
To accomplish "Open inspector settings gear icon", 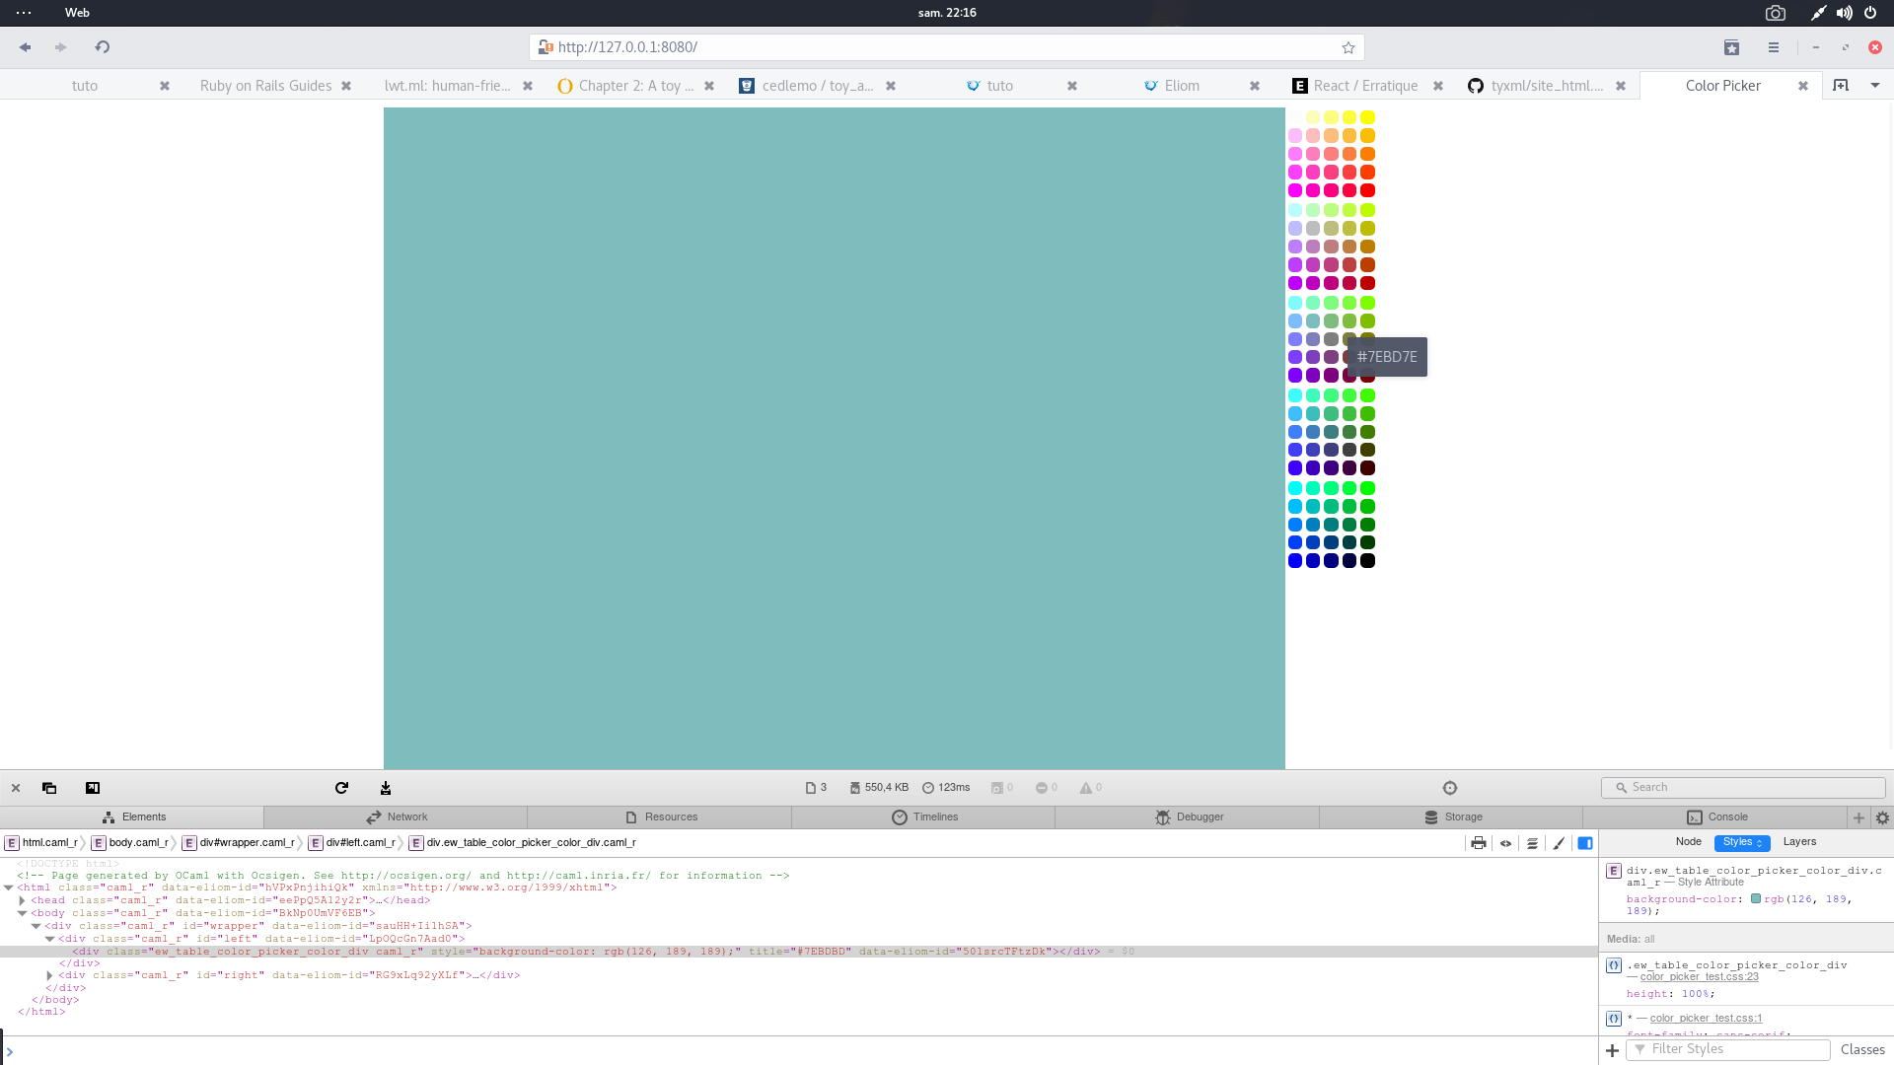I will (1882, 817).
